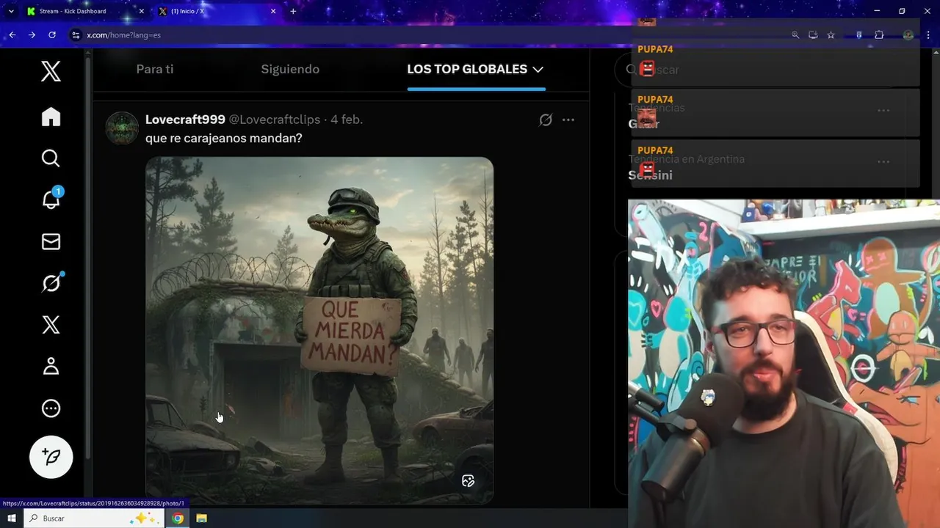Open Lovecraft999 profile avatar
Screen dimensions: 940x528
click(122, 128)
